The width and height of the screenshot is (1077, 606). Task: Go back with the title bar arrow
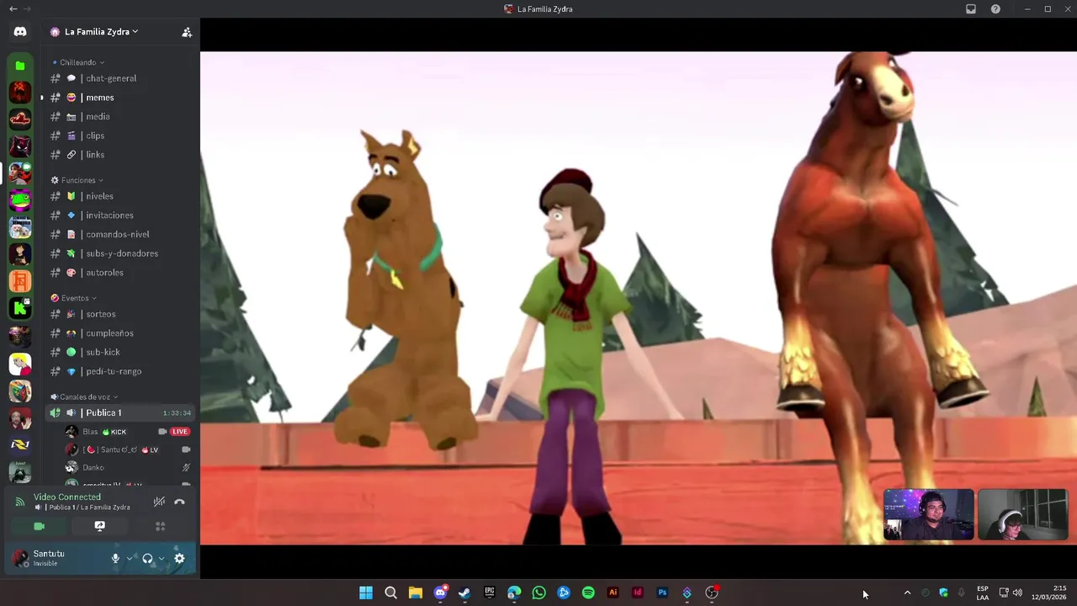click(x=13, y=9)
